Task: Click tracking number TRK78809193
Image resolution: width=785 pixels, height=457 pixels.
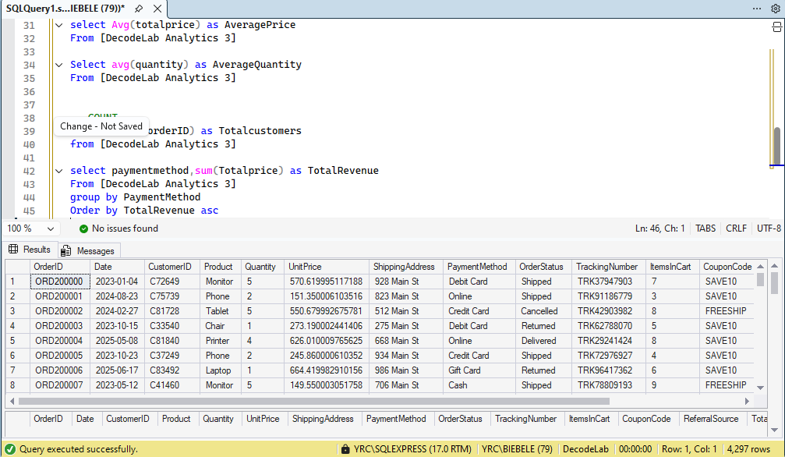Action: pyautogui.click(x=610, y=385)
